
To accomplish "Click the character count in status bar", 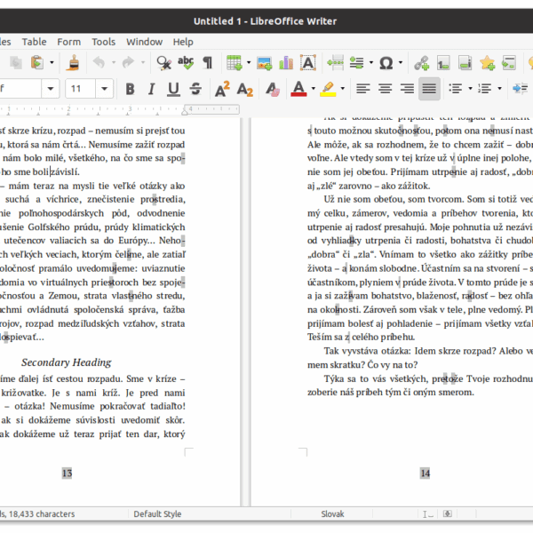I will click(x=42, y=514).
